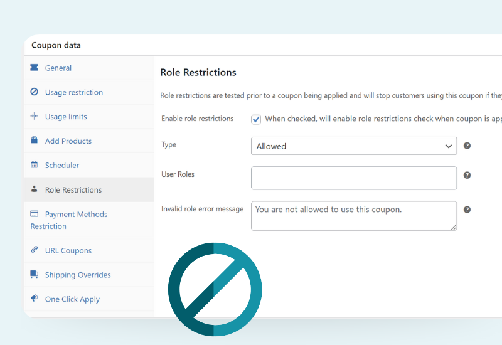
Task: Click the User Roles label
Action: [178, 174]
